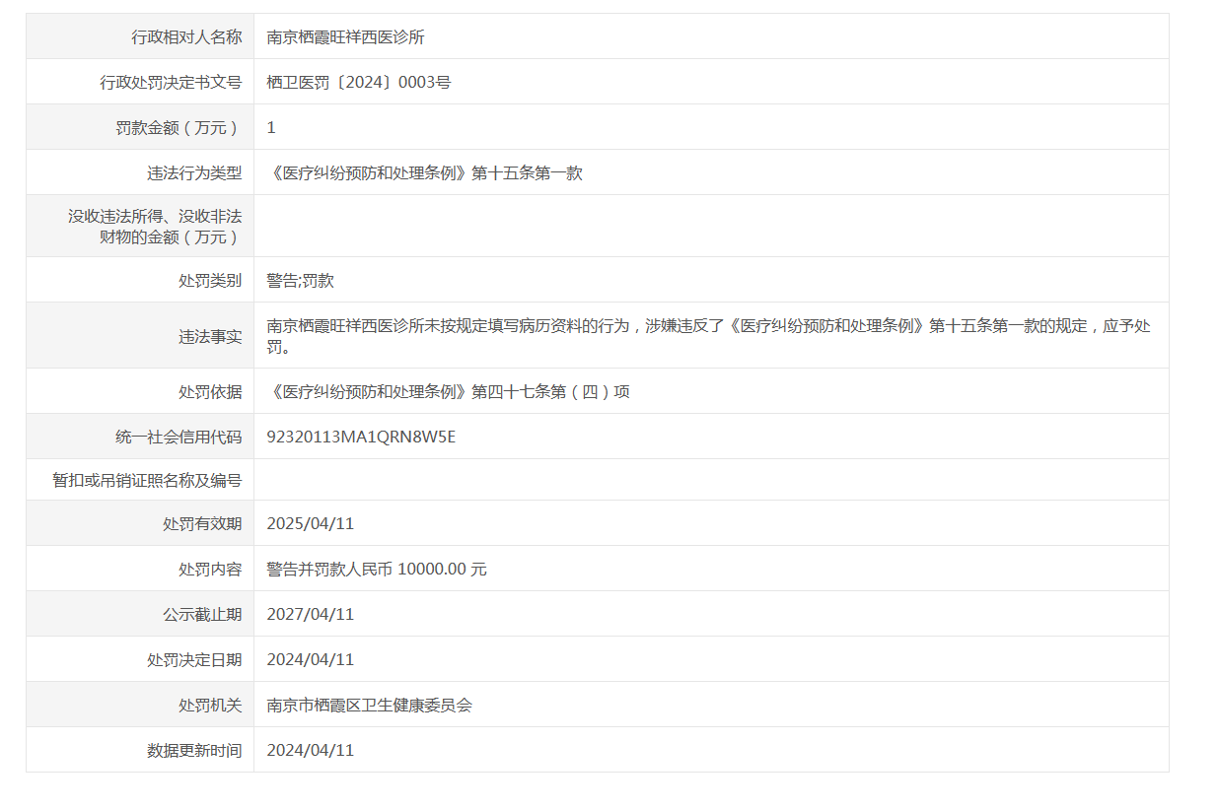Select the text 警告并罚款人民币 10000.00 元

click(x=377, y=570)
